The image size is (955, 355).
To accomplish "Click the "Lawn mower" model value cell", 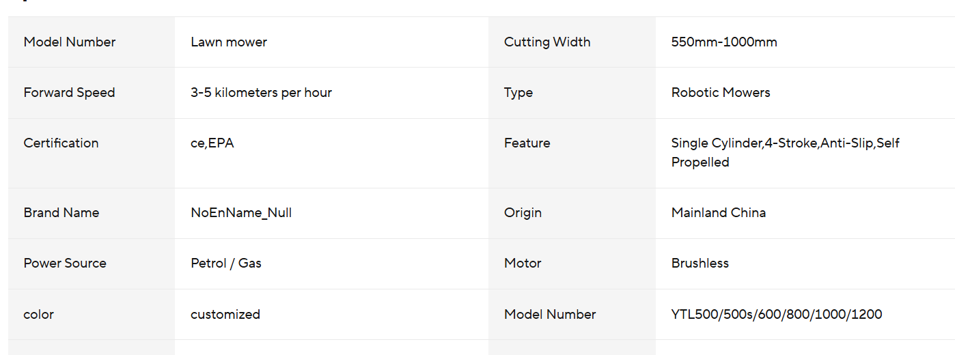I will (229, 42).
